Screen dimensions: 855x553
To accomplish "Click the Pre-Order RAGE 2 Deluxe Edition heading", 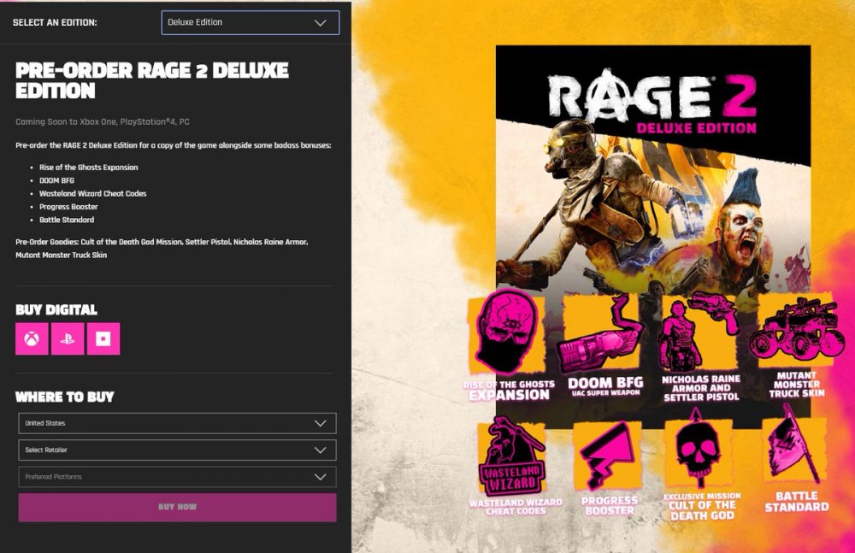I will pyautogui.click(x=152, y=80).
